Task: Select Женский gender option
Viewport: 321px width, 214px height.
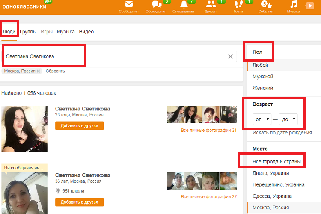Action: click(263, 88)
